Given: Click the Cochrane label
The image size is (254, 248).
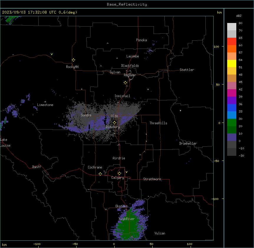Looking at the screenshot, I should pyautogui.click(x=95, y=167).
